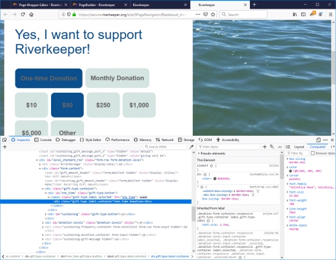Collapse the form-content div node

point(40,169)
